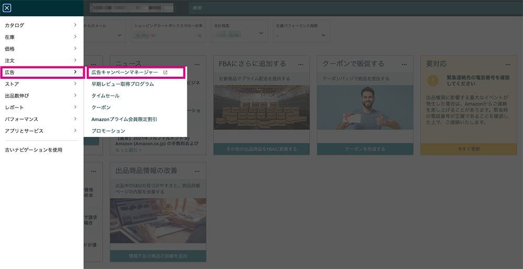Open FBAにさらに追加する card options ellipsis
Image resolution: width=523 pixels, height=269 pixels.
pyautogui.click(x=301, y=64)
